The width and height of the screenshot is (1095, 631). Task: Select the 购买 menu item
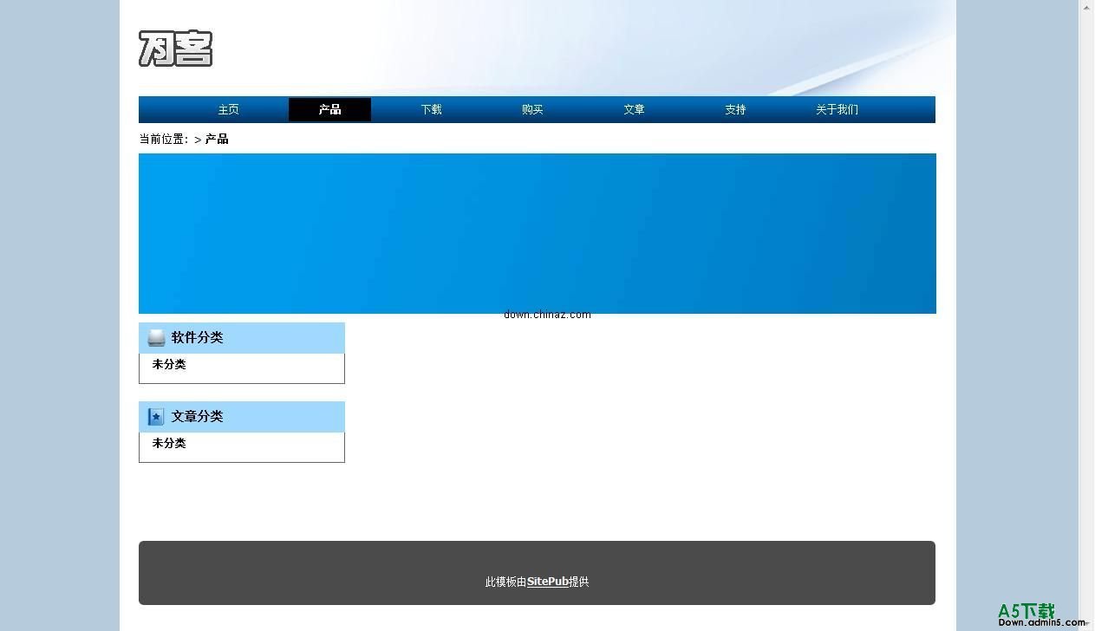531,109
